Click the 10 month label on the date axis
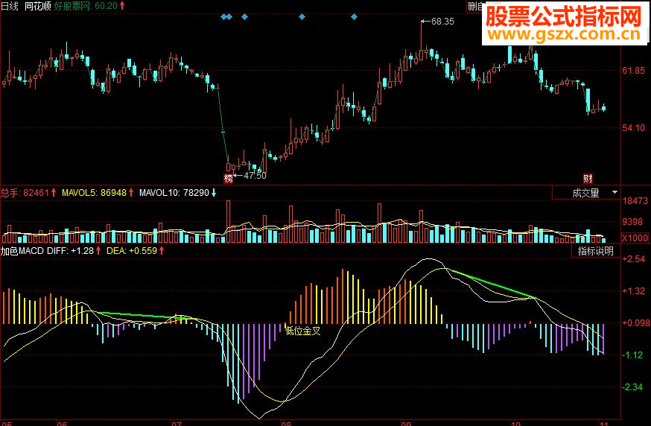Screen dimensions: 651x426 pos(515,423)
